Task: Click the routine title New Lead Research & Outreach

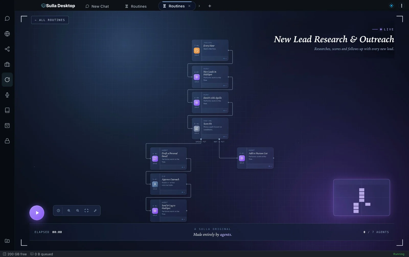Action: pos(334,39)
